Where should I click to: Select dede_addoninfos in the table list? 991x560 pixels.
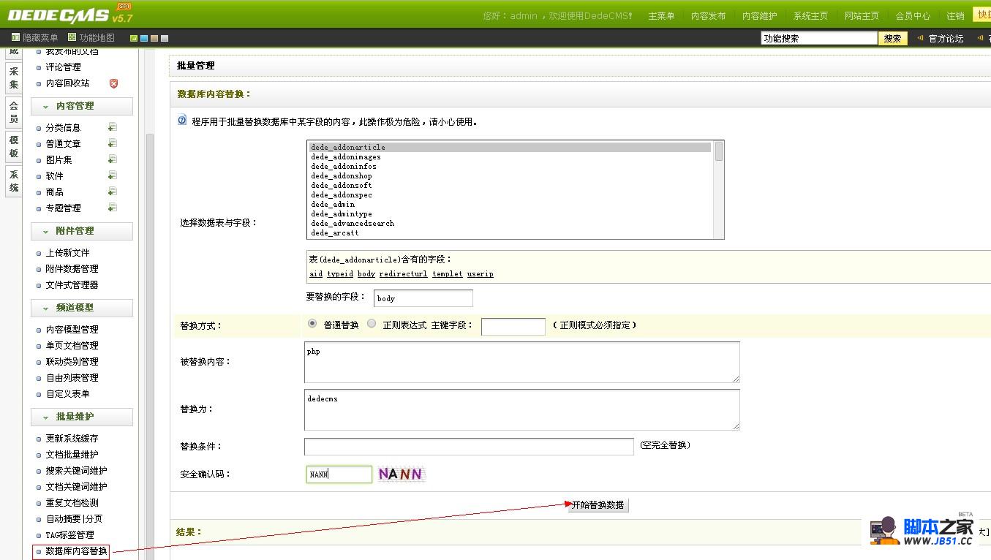point(510,166)
